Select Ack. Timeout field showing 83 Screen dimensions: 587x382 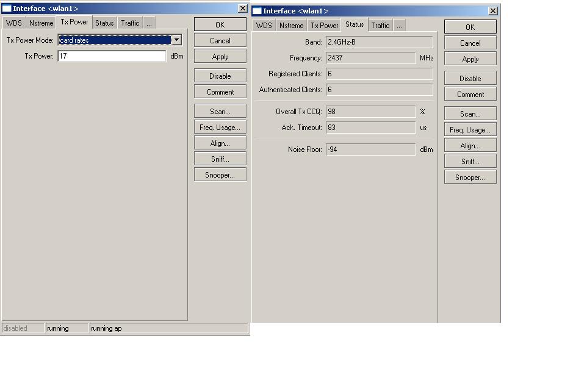click(370, 128)
